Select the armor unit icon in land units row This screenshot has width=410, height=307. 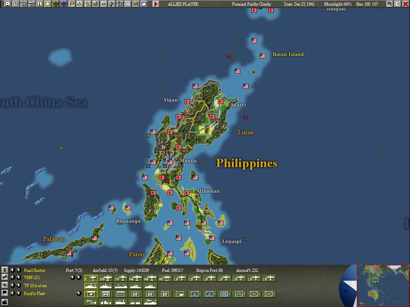[x=106, y=294]
